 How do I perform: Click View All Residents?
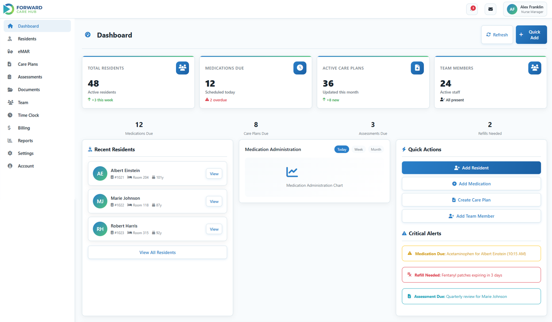pyautogui.click(x=157, y=252)
